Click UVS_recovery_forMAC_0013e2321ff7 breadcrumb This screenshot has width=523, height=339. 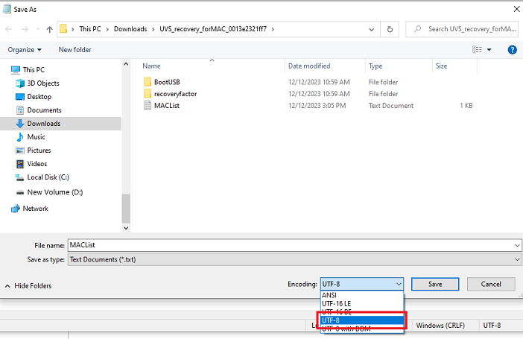213,29
